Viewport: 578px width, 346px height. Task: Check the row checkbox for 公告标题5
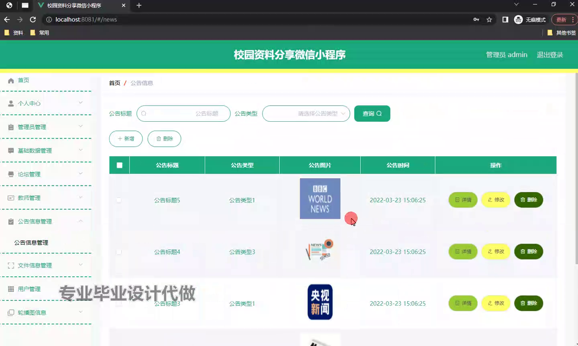(119, 200)
